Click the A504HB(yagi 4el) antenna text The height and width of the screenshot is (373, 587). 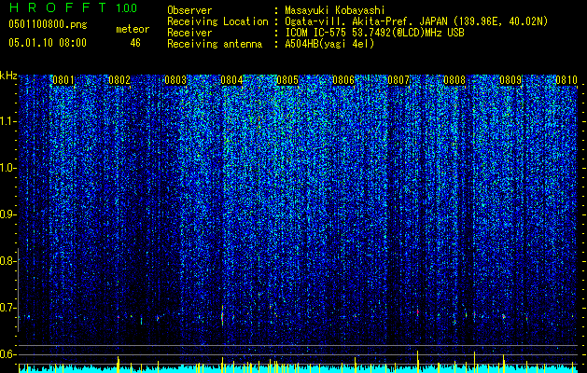click(329, 44)
